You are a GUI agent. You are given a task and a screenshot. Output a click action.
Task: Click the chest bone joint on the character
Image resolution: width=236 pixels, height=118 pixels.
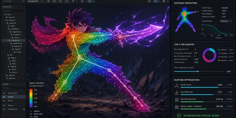[x=73, y=36]
